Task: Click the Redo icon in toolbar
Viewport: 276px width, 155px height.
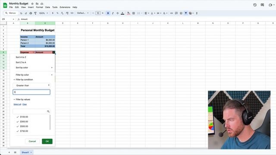Action: tap(26, 13)
